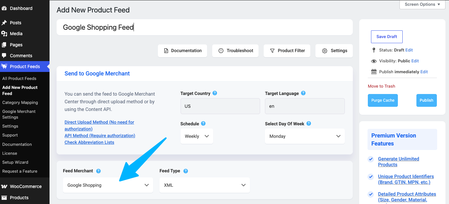Open the API Method link
The height and width of the screenshot is (204, 449).
pos(100,136)
